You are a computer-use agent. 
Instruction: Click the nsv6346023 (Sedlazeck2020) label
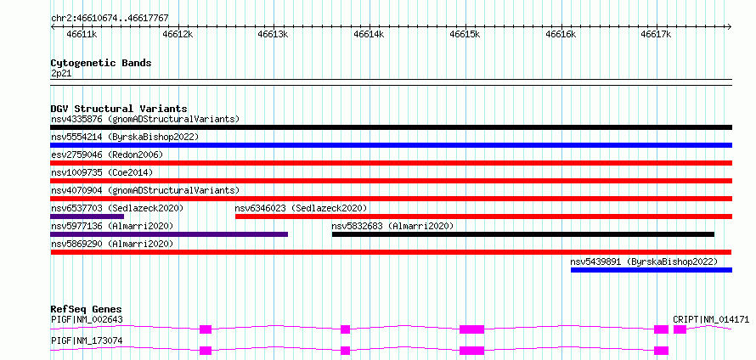click(302, 208)
